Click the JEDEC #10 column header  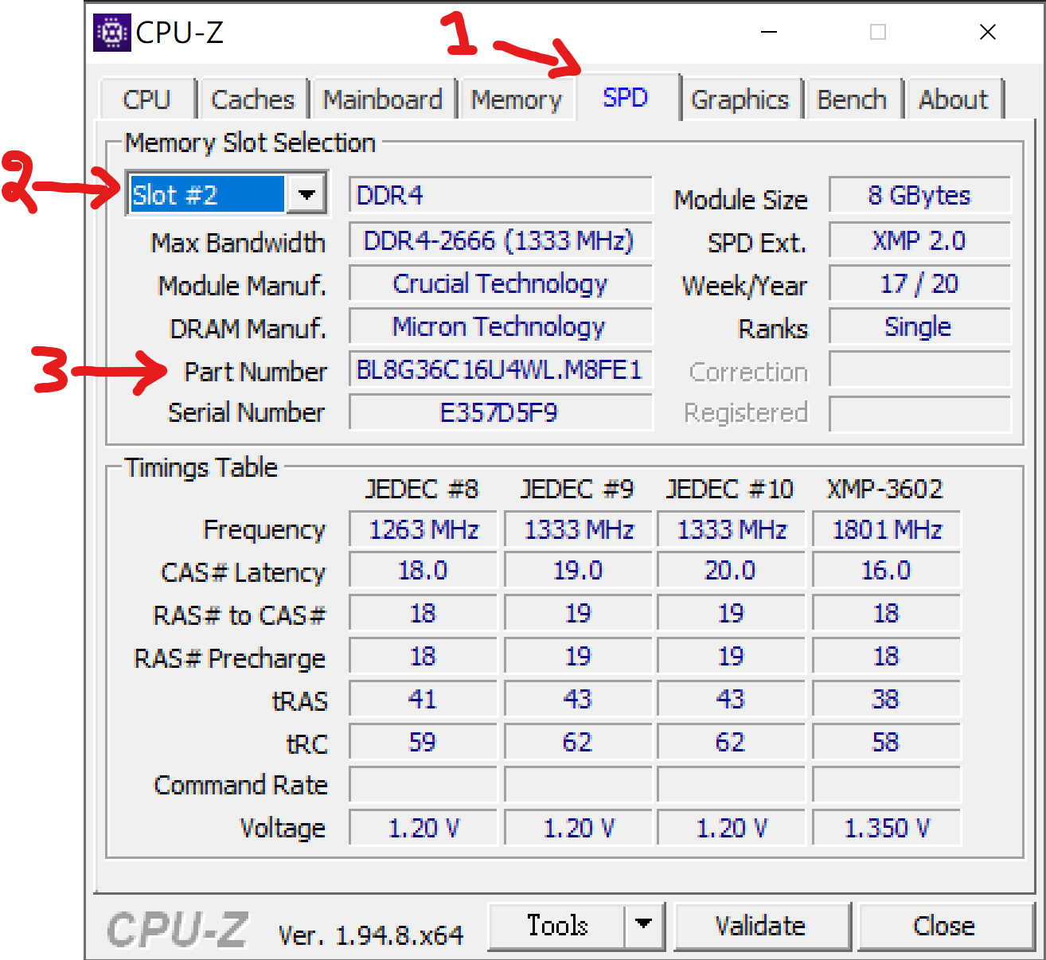(x=730, y=489)
